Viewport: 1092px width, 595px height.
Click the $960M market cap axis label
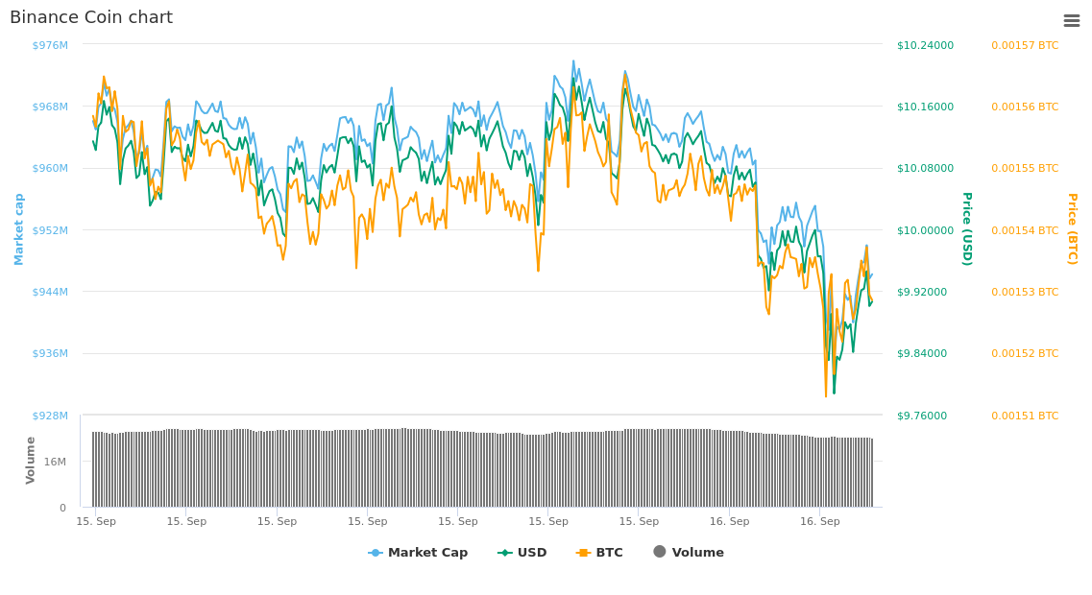tap(50, 168)
